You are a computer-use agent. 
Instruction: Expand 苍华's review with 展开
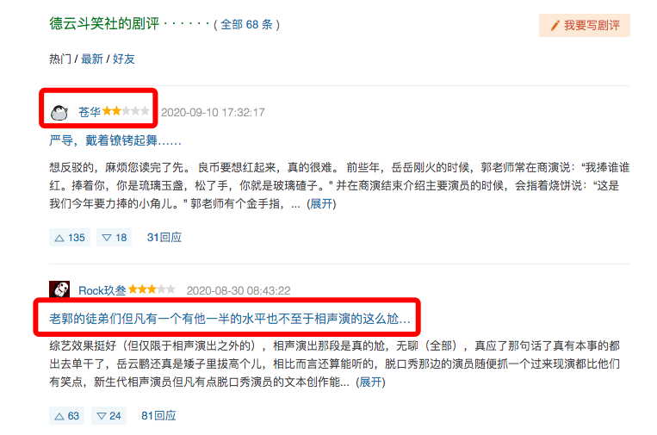pos(321,203)
